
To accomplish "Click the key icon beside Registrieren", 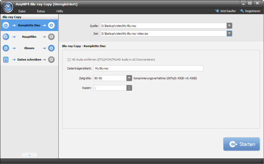I will point(242,11).
